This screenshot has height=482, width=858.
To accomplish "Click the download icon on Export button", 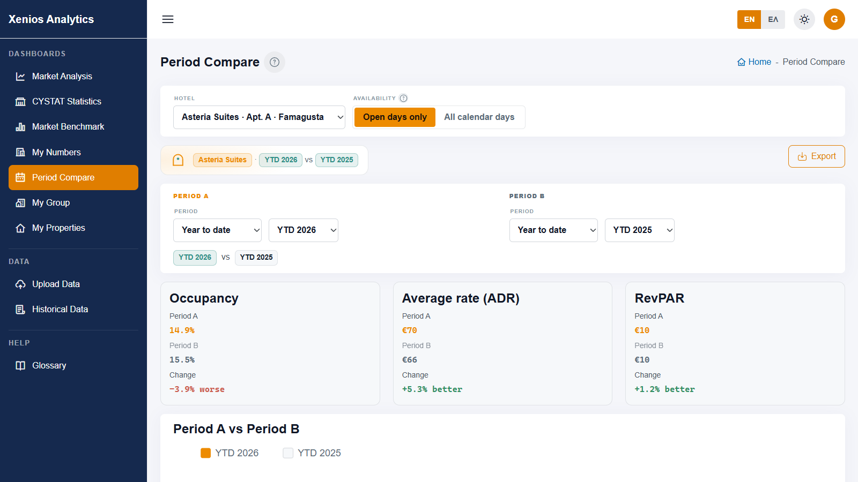I will (802, 156).
